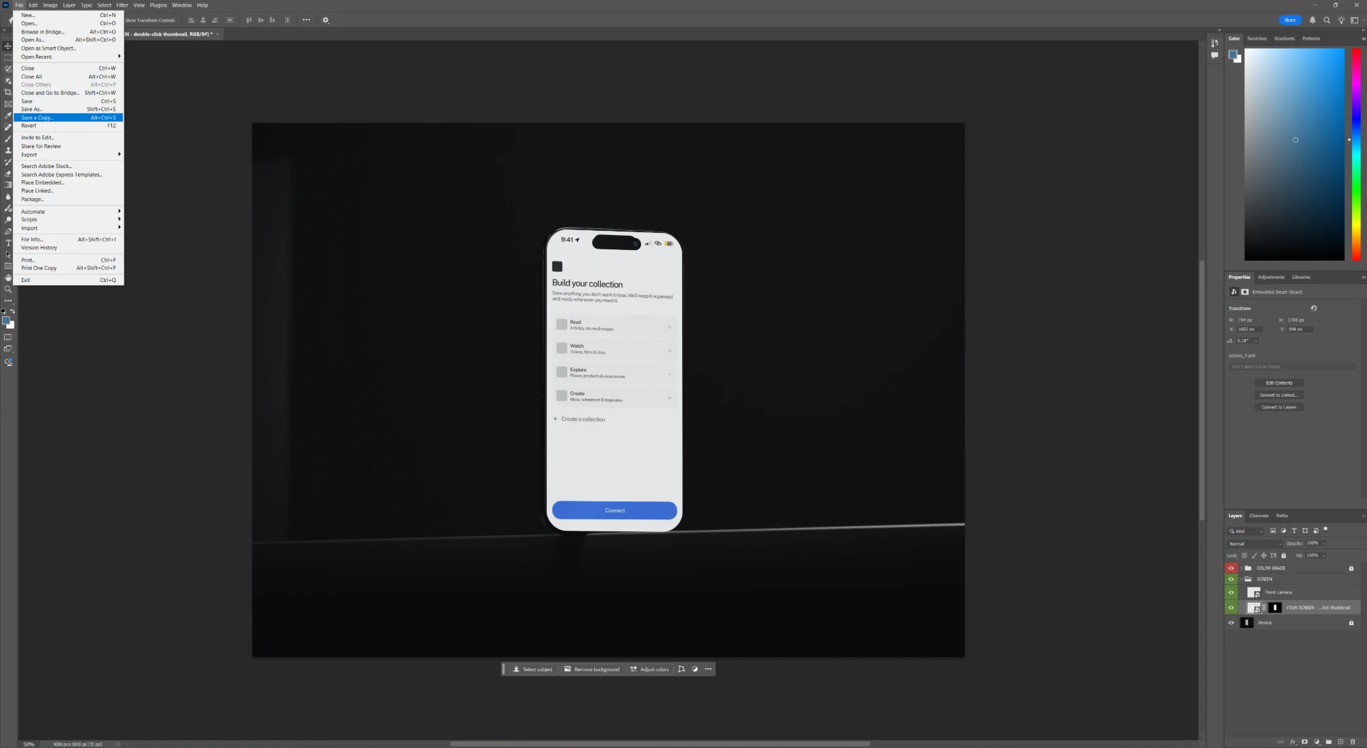1367x748 pixels.
Task: Select the Eyedropper tool
Action: 8,115
